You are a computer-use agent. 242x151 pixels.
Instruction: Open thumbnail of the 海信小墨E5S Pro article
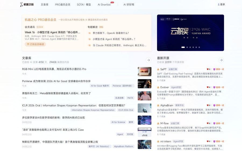tap(144, 72)
